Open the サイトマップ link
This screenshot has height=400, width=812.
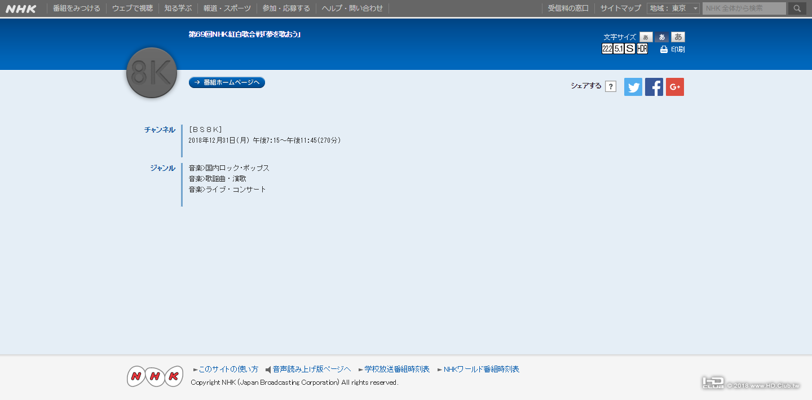pos(621,8)
